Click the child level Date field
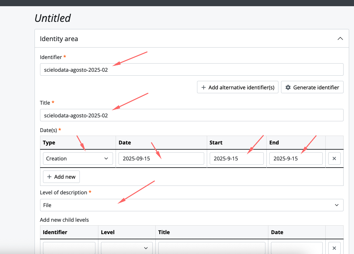The width and height of the screenshot is (354, 254). (x=296, y=248)
